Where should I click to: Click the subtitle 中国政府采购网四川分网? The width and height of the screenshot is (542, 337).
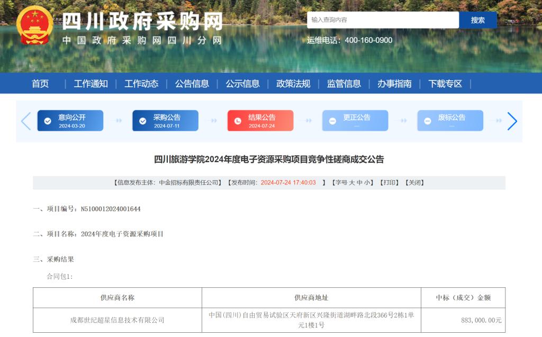pyautogui.click(x=142, y=40)
